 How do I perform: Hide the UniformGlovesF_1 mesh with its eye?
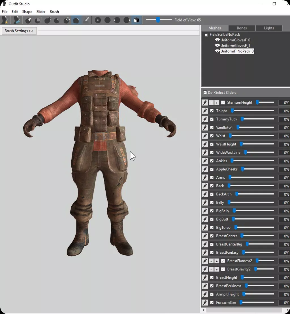(217, 46)
